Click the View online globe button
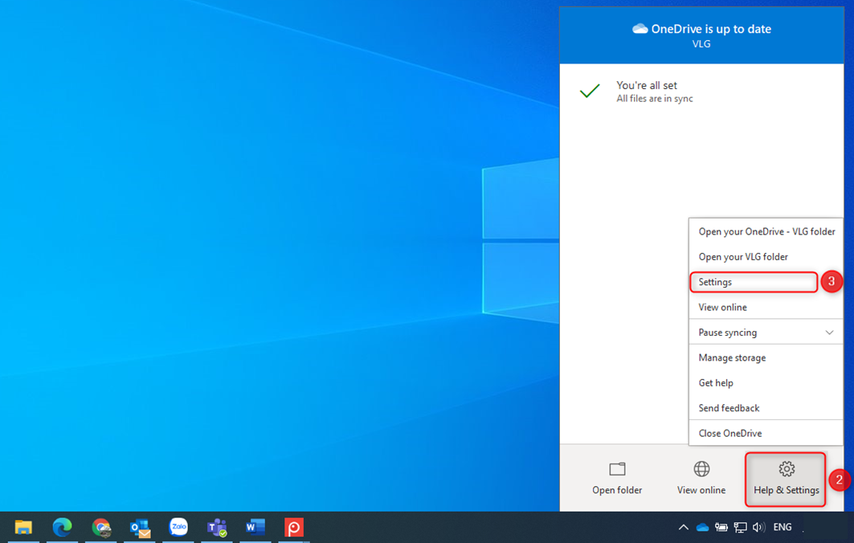The image size is (854, 543). tap(701, 478)
